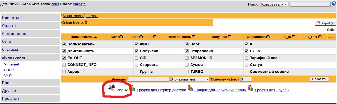The image size is (337, 104).
Task: Click the Показать button
Action: tap(319, 79)
